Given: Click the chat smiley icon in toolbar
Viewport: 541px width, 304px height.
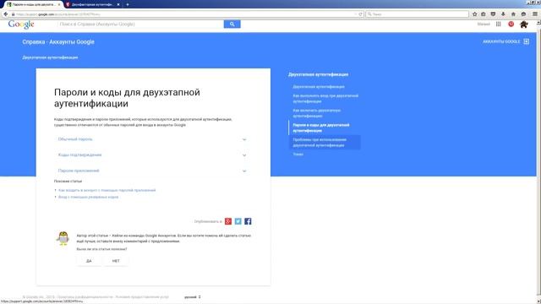Looking at the screenshot, I should tap(523, 14).
